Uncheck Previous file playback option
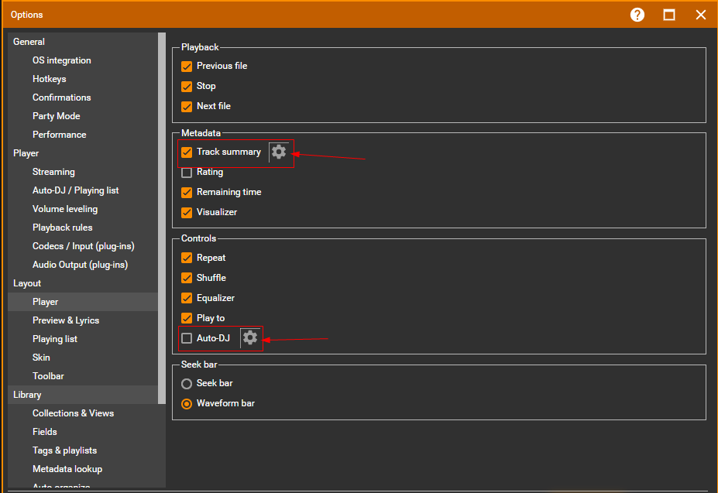718x493 pixels. [187, 67]
